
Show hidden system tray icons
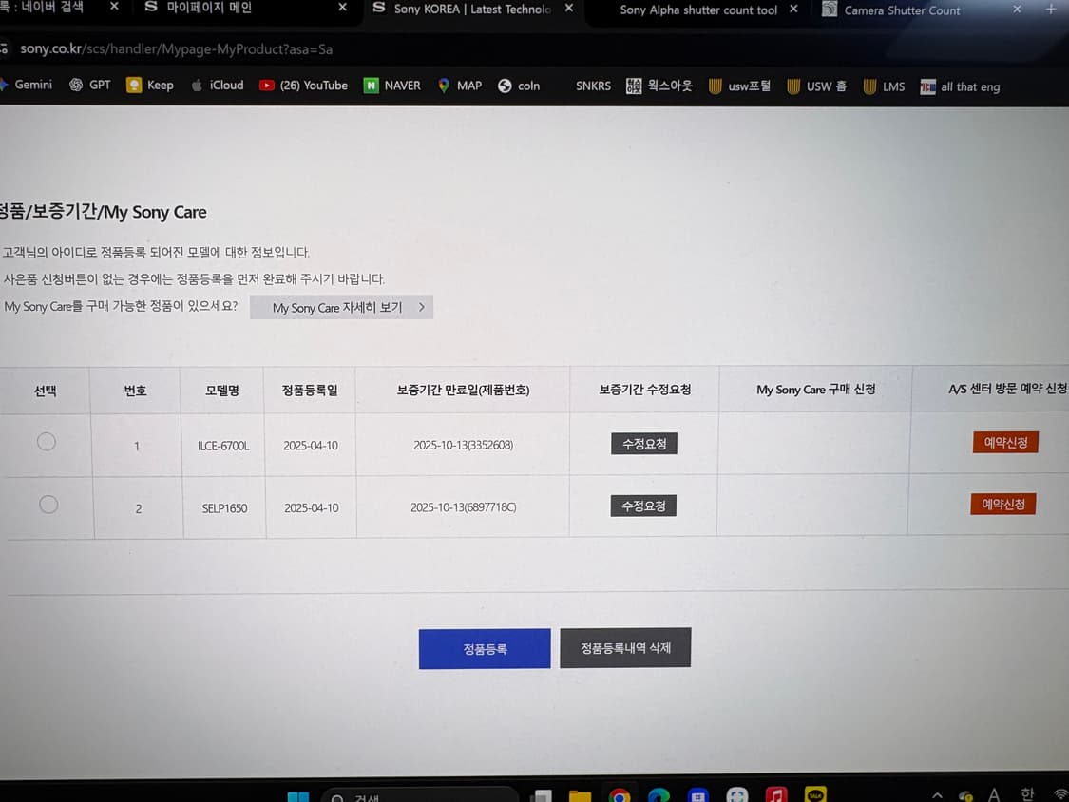tap(937, 793)
